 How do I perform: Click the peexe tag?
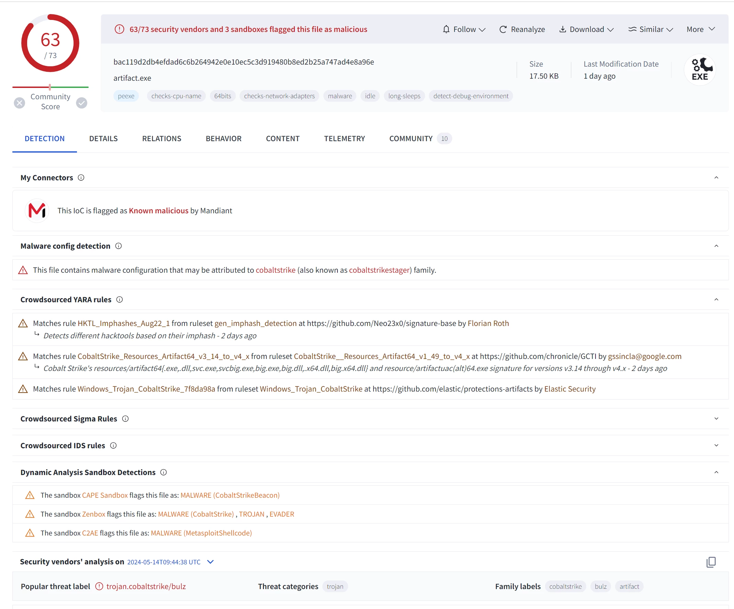click(126, 96)
